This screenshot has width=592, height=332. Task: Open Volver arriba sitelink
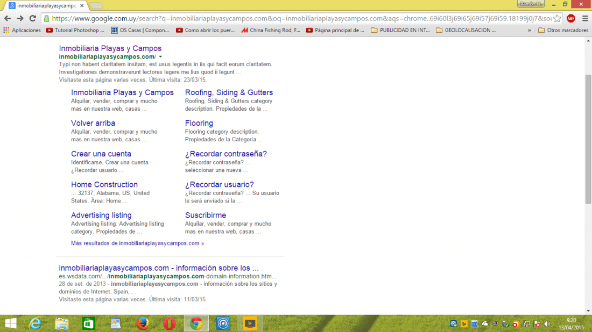[x=93, y=123]
